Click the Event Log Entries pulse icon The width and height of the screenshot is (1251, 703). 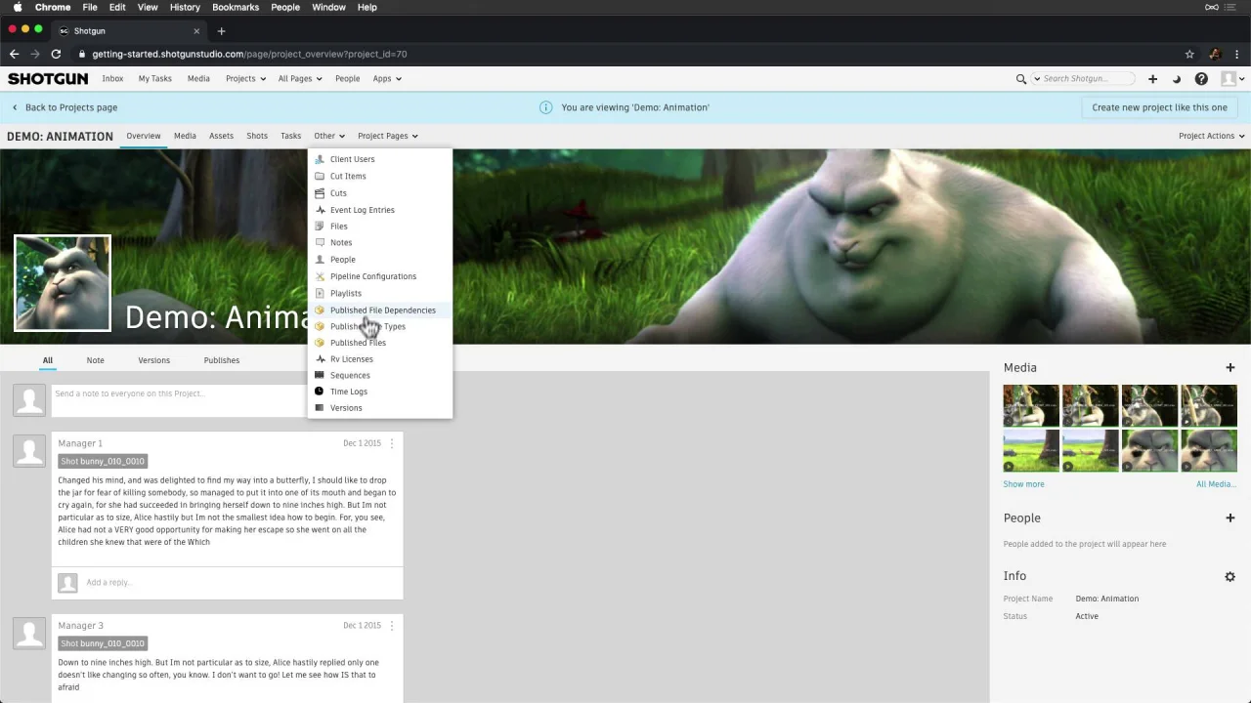pyautogui.click(x=320, y=210)
